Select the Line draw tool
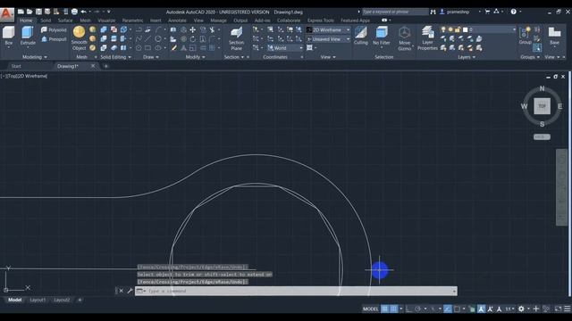The image size is (572, 321). click(x=147, y=38)
